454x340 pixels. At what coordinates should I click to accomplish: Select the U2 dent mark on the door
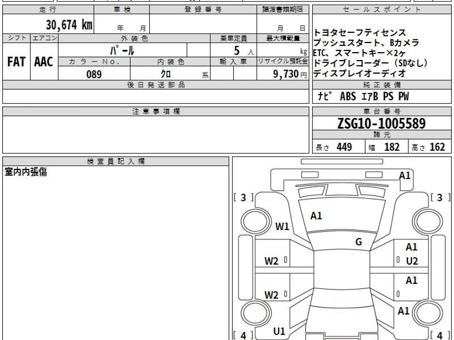click(412, 261)
